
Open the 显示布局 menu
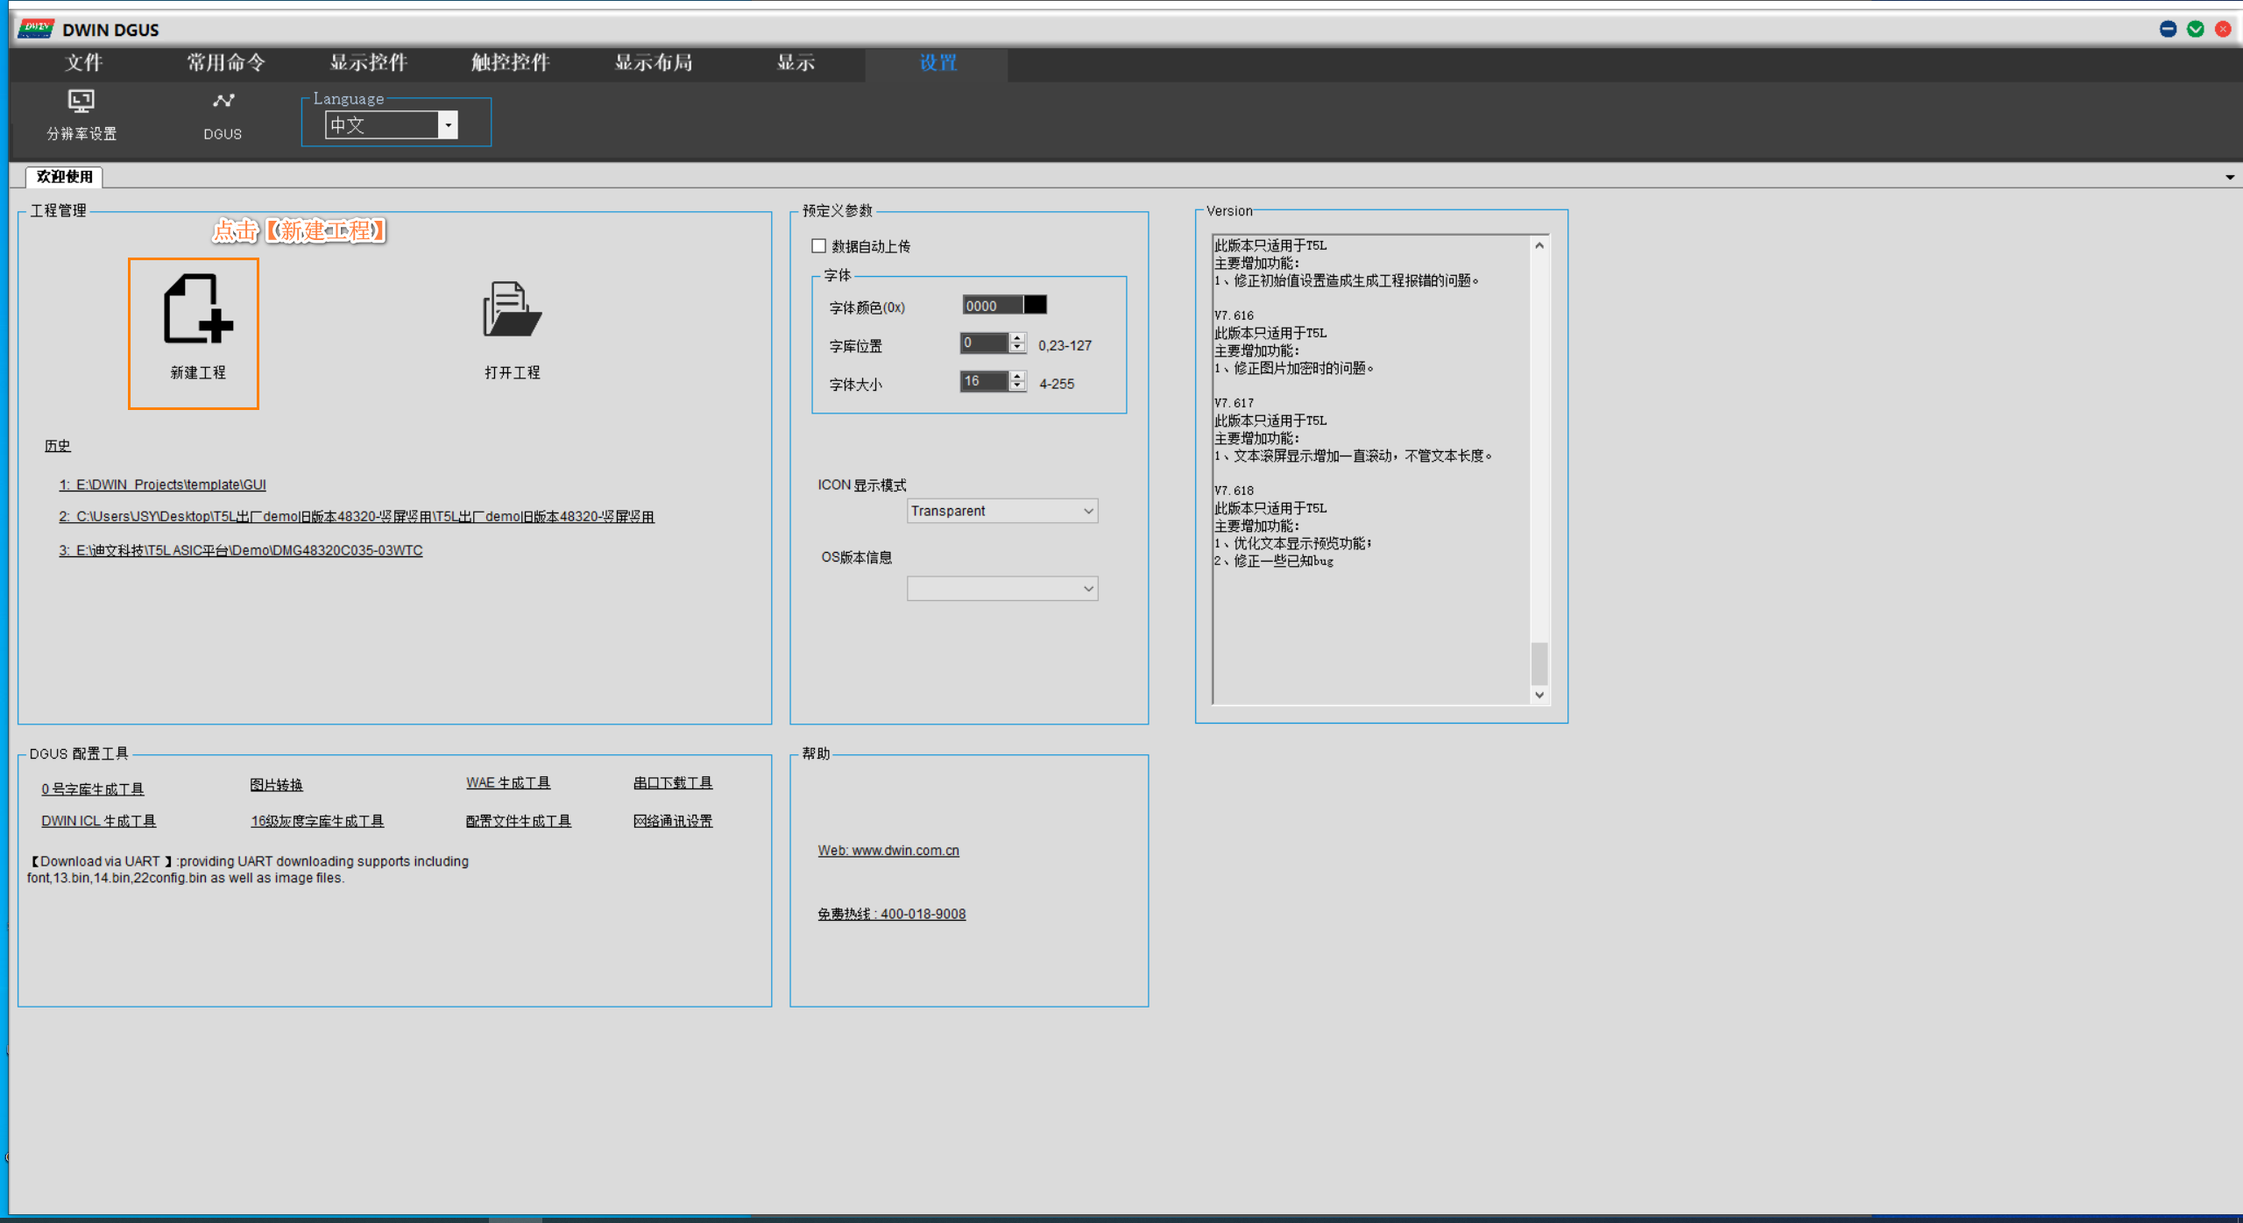[653, 63]
